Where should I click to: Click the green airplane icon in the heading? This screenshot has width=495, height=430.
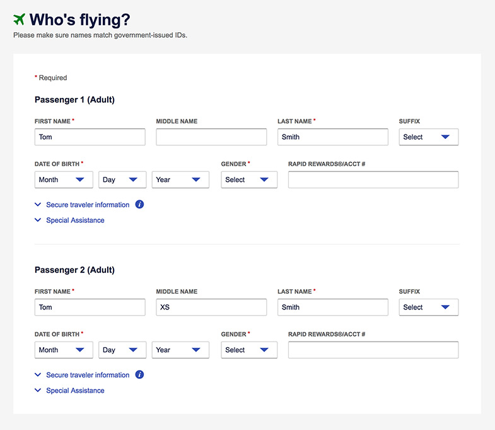click(20, 20)
